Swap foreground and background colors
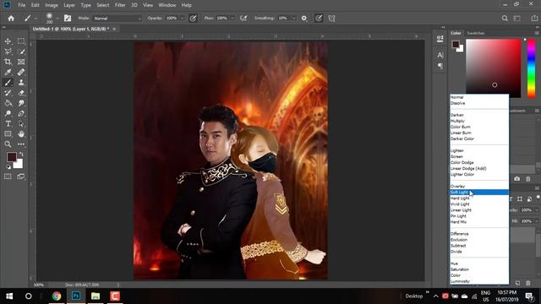The height and width of the screenshot is (304, 541). click(21, 154)
